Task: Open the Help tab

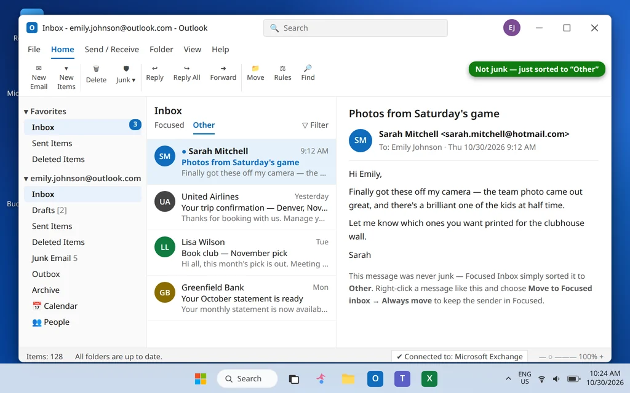Action: [x=220, y=49]
